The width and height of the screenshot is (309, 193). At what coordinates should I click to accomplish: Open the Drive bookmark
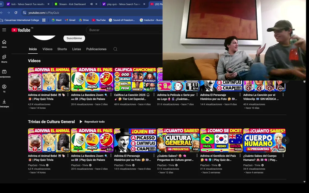[x=84, y=20]
